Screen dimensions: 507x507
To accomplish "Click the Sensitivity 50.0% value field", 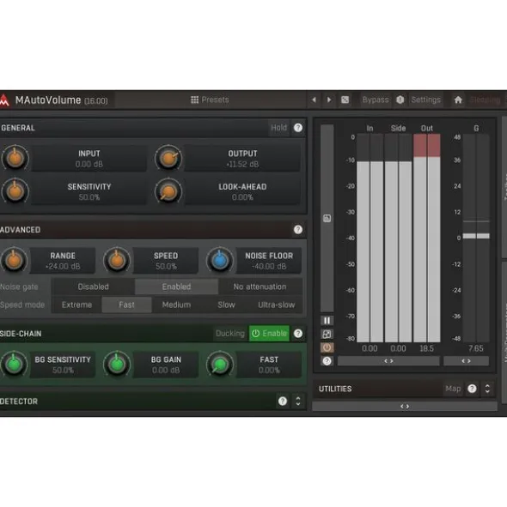I will point(89,192).
